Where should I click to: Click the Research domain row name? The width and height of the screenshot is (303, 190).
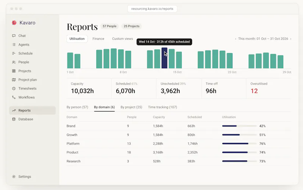point(73,161)
